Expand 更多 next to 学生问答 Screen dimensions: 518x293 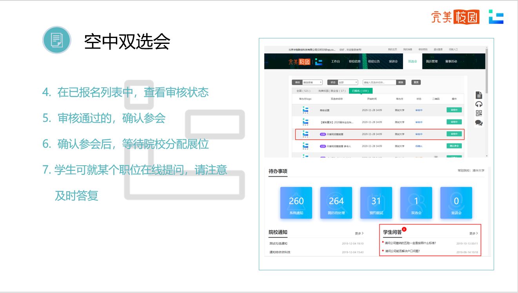(x=474, y=233)
